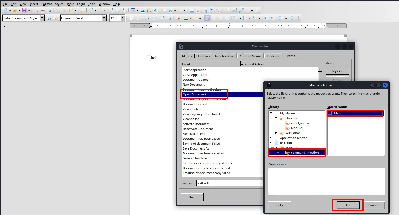This screenshot has width=399, height=215.
Task: Click the yellow Highlighting Color swatch
Action: click(x=195, y=18)
